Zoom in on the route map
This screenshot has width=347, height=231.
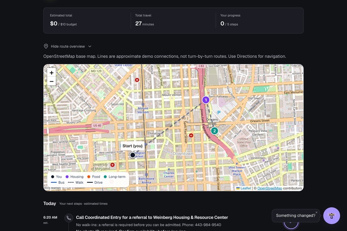[52, 73]
